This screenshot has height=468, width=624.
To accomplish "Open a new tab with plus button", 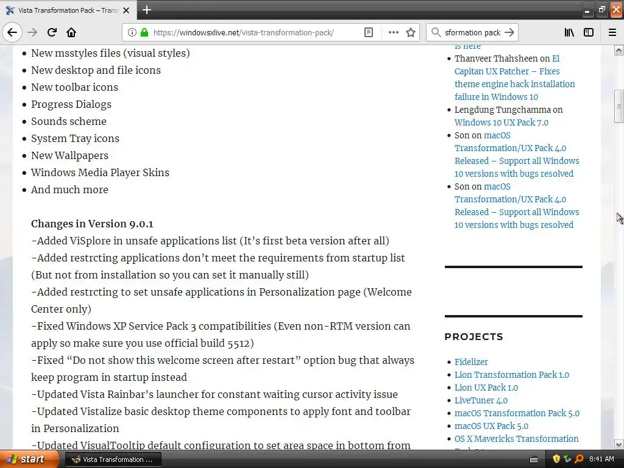I will click(147, 10).
